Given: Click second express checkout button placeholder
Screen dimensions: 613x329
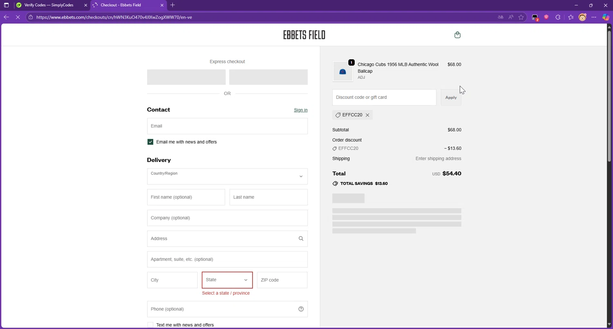Looking at the screenshot, I should [x=268, y=77].
